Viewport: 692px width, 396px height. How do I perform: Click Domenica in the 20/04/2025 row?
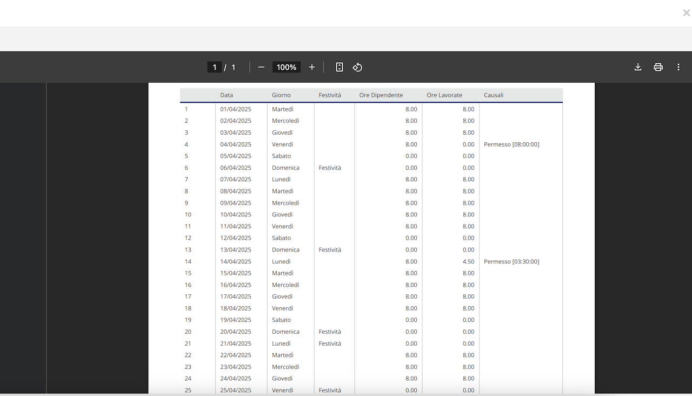285,332
